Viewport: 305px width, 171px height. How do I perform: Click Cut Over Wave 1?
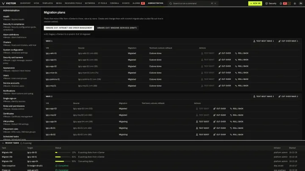click(x=288, y=41)
